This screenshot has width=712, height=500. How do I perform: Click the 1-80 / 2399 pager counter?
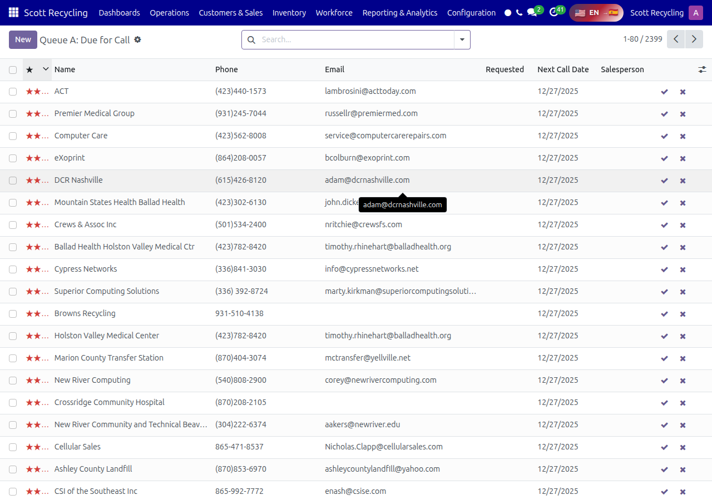pos(642,39)
